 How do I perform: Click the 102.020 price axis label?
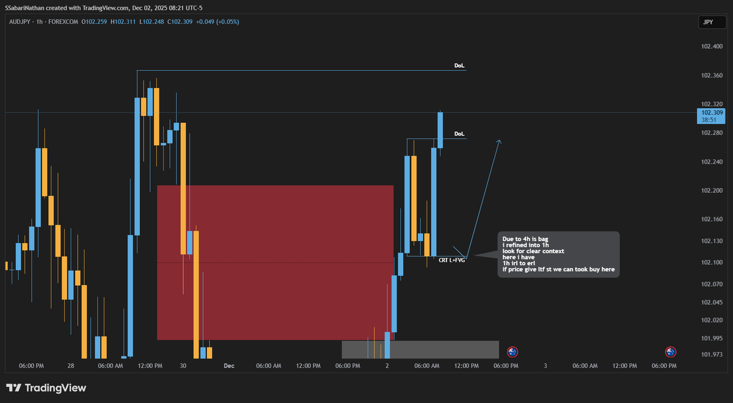click(x=711, y=320)
